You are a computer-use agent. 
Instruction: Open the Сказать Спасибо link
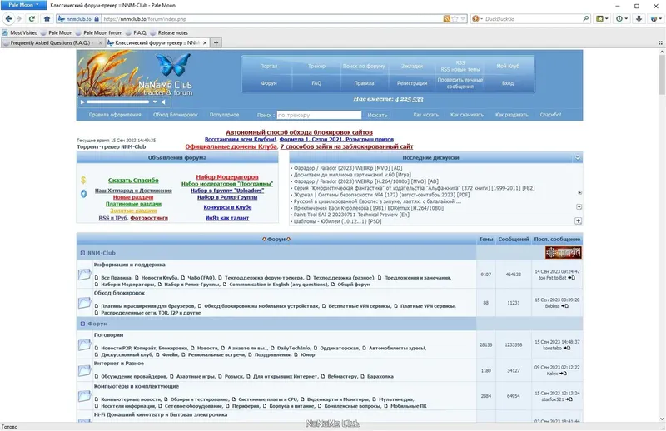pyautogui.click(x=133, y=181)
